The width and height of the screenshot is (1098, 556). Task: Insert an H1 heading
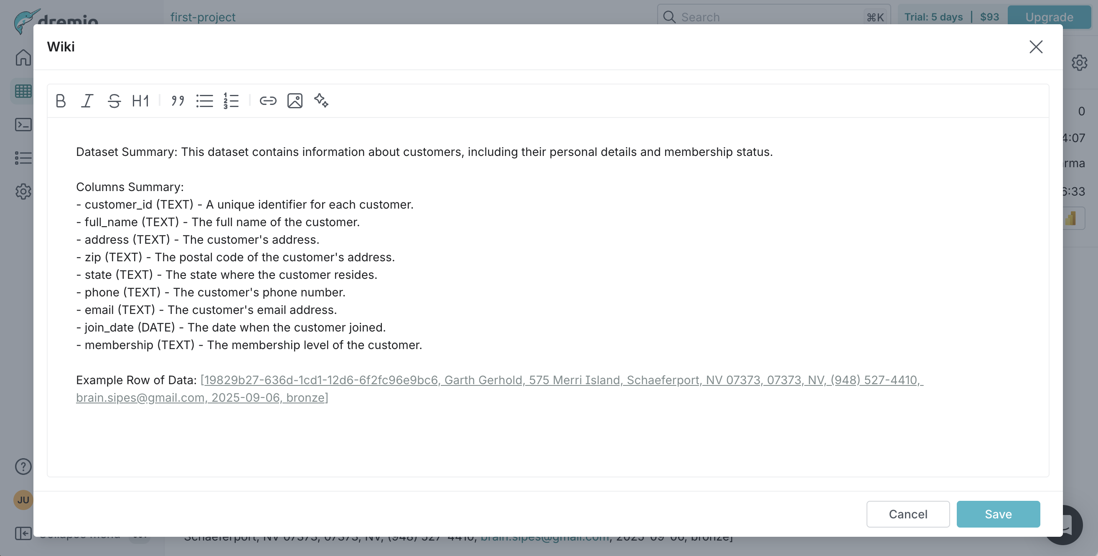(140, 101)
